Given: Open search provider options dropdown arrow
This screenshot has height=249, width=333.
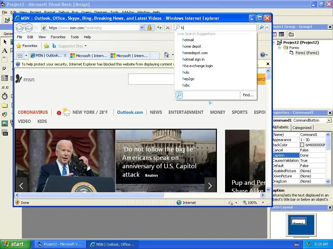Looking at the screenshot, I should pos(267,28).
